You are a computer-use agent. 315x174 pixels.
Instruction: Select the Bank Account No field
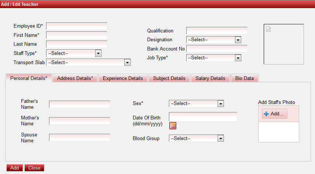coord(217,49)
